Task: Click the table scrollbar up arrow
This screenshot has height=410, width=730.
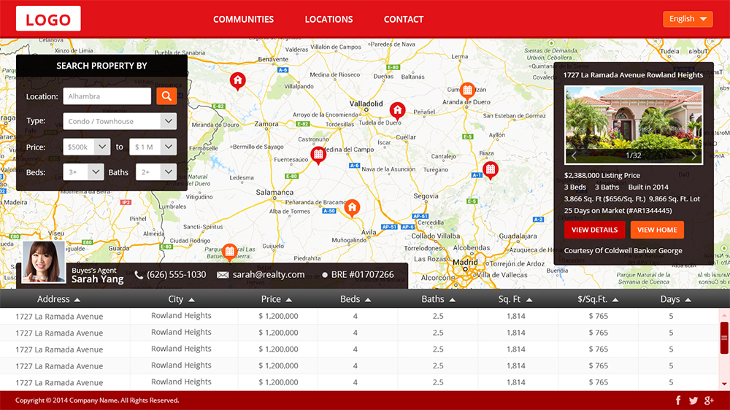Action: [x=724, y=316]
